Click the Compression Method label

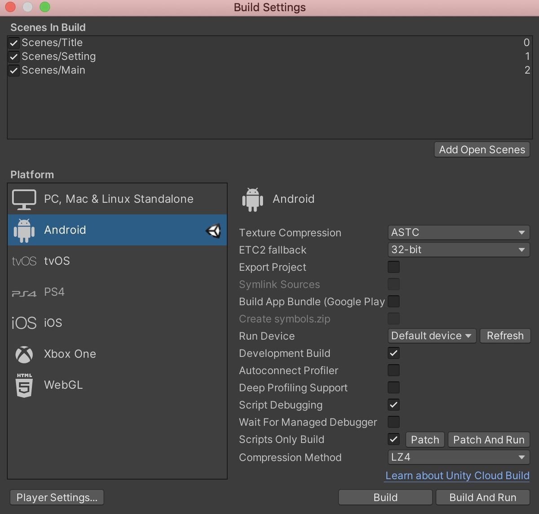[x=290, y=457]
